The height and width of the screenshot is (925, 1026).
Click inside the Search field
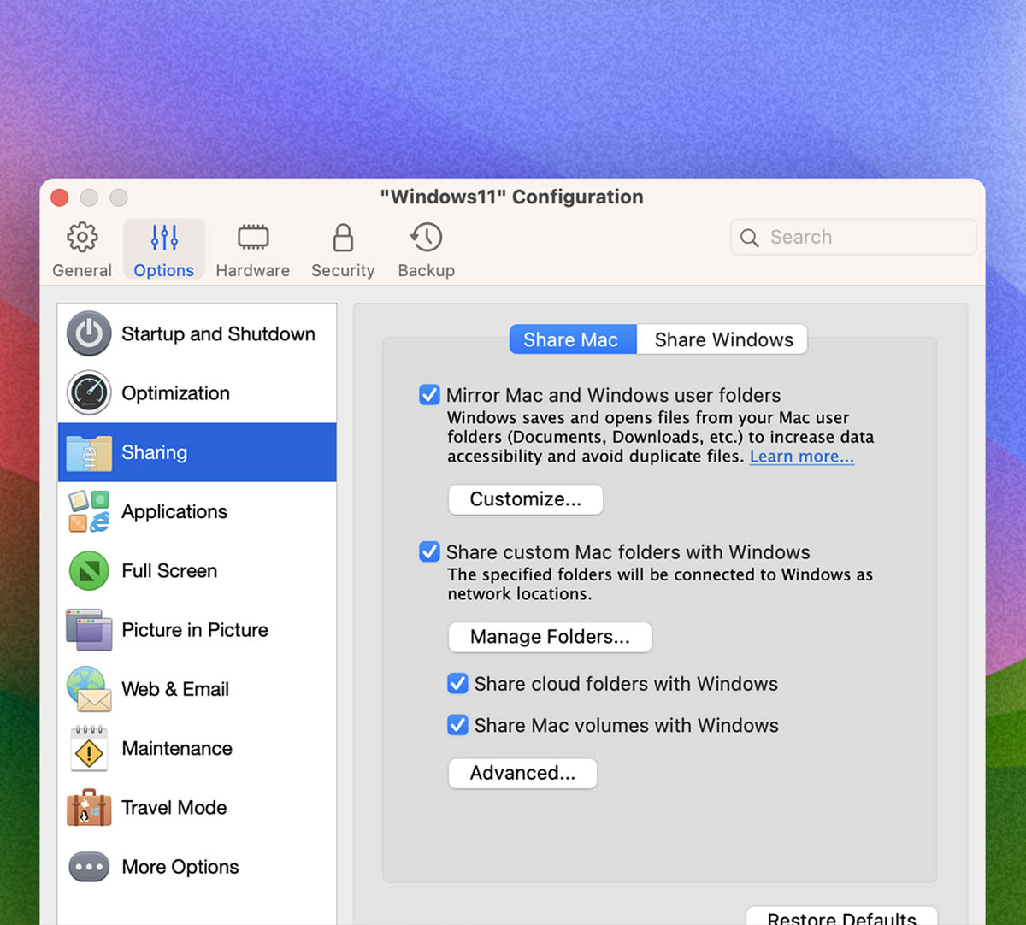click(x=852, y=237)
